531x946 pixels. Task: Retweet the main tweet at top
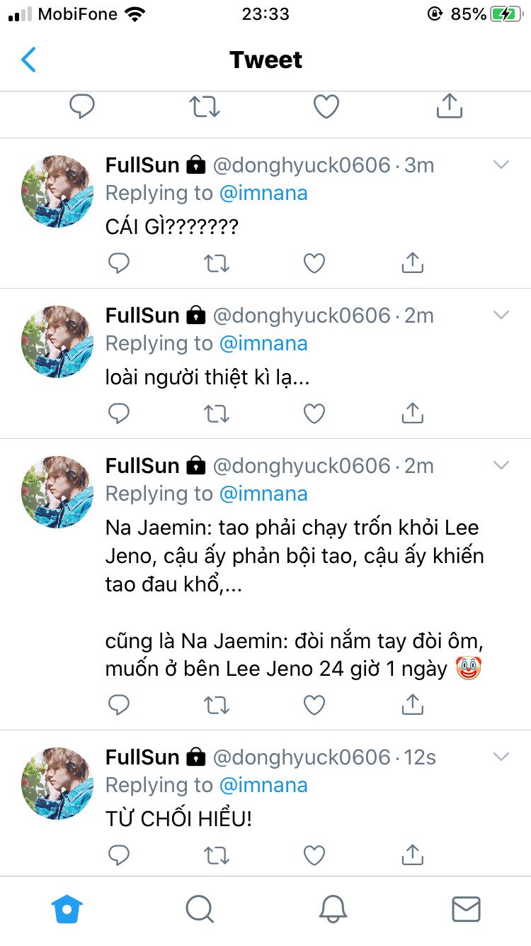205,107
